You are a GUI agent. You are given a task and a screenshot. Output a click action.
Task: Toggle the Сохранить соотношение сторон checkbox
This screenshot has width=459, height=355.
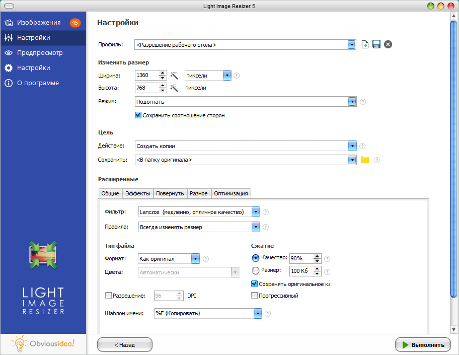(x=138, y=115)
